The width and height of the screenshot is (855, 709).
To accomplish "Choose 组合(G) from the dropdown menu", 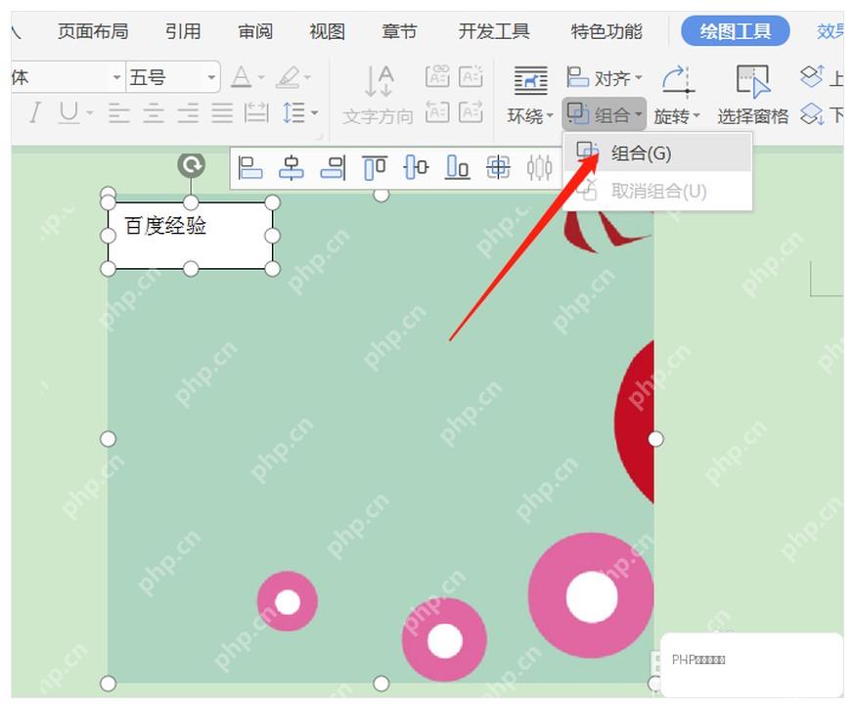I will [657, 154].
